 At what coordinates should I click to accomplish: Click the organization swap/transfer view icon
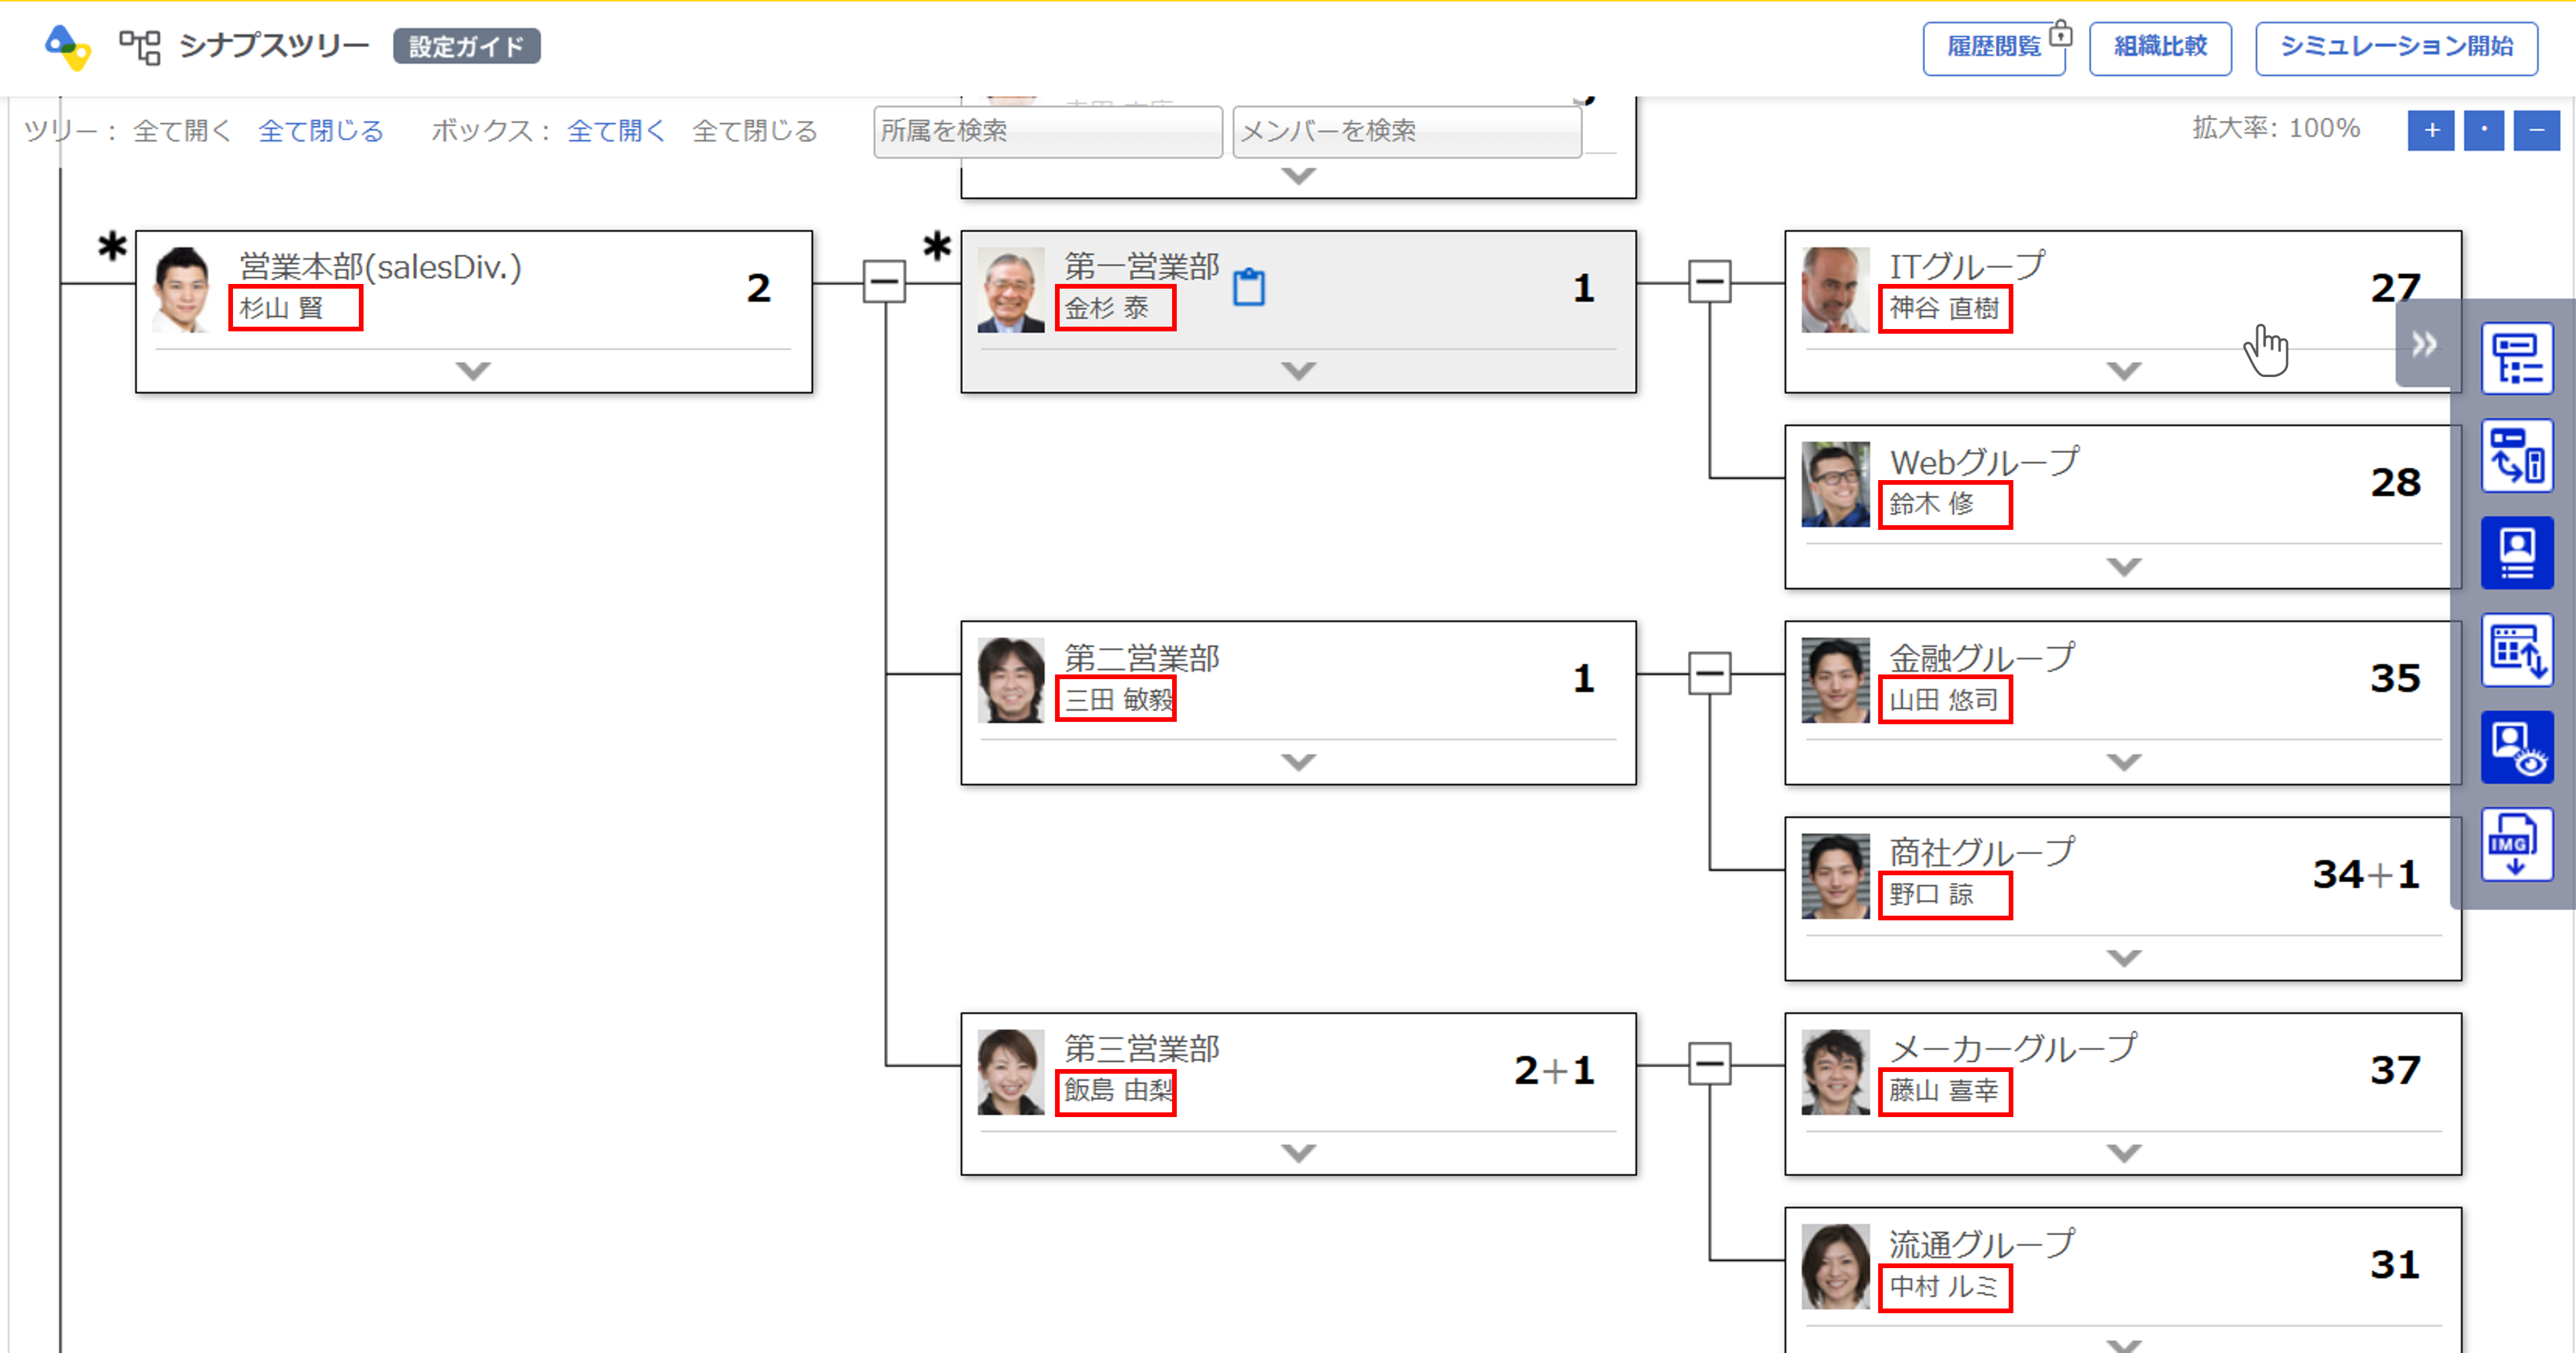[2517, 455]
